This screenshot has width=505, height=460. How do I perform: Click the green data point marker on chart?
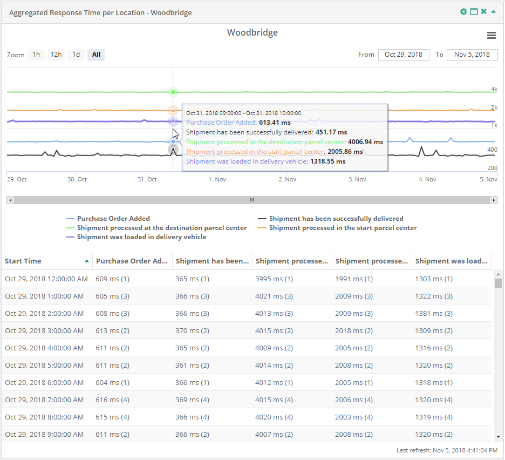pyautogui.click(x=173, y=92)
